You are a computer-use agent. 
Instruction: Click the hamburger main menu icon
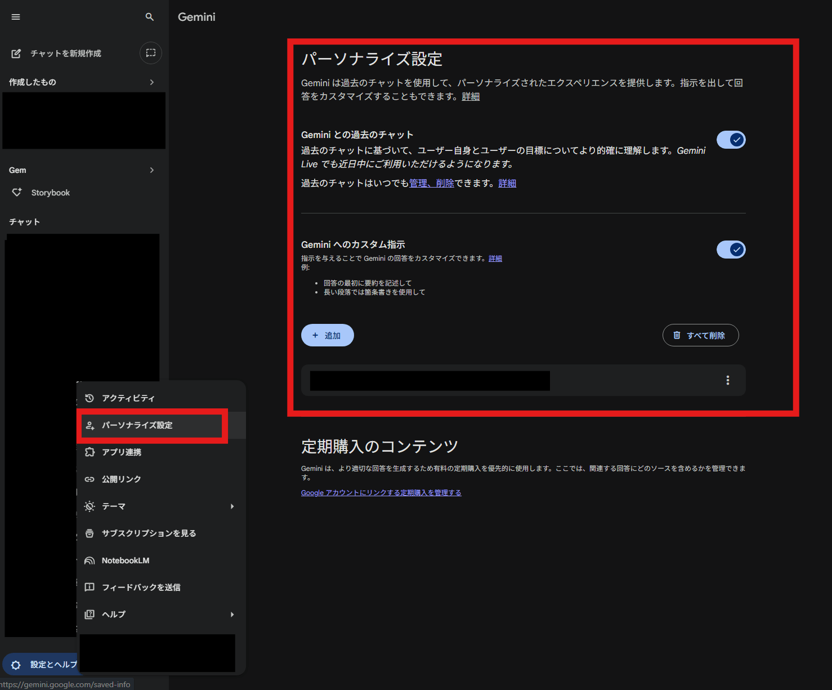[x=16, y=17]
